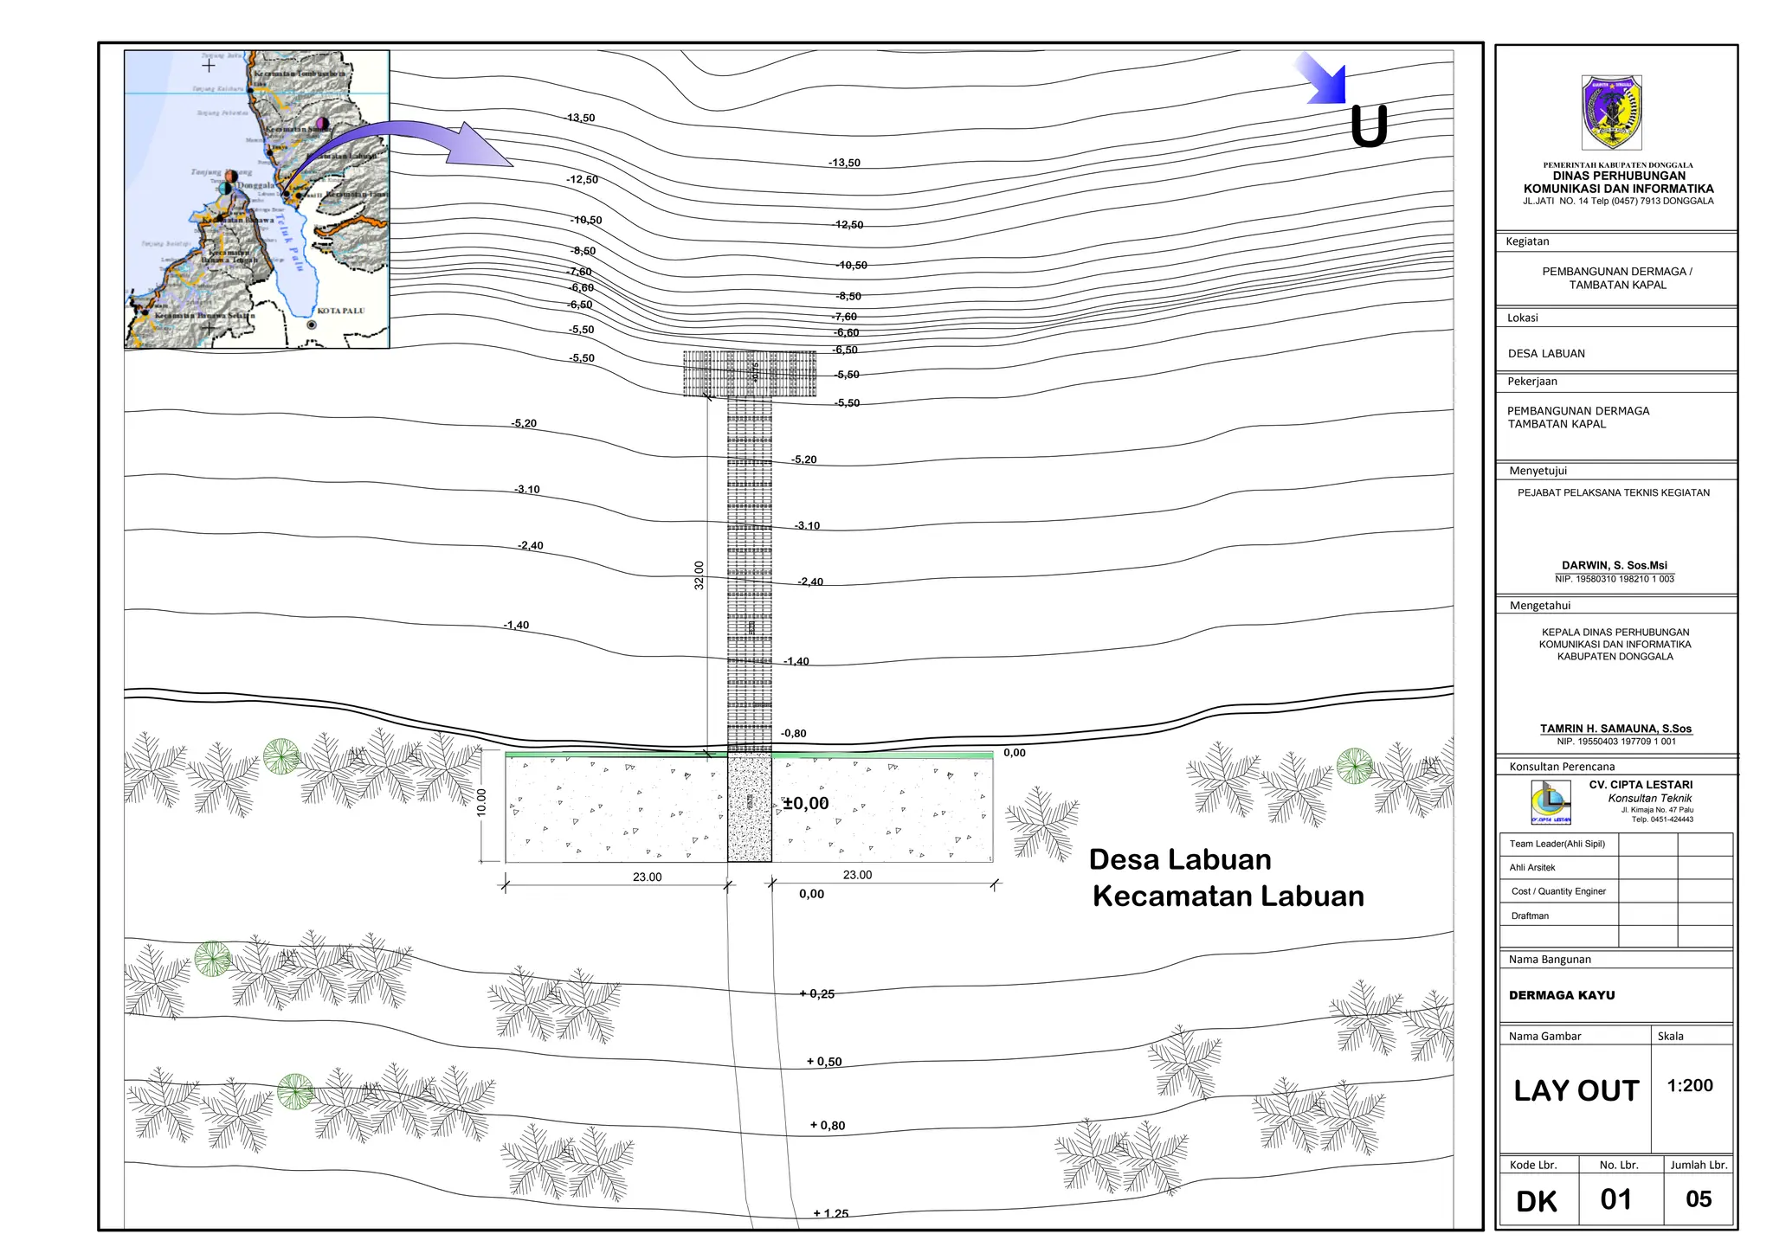1773x1253 pixels.
Task: Click the DK sheet code cell
Action: click(1537, 1201)
